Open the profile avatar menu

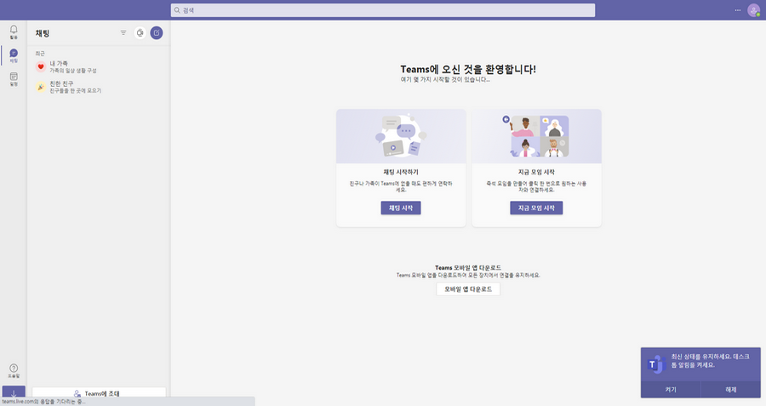pyautogui.click(x=753, y=10)
